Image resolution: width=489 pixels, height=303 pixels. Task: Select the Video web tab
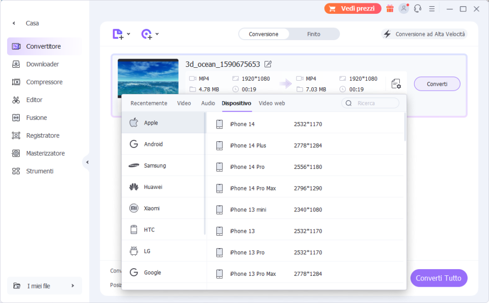[x=272, y=103]
